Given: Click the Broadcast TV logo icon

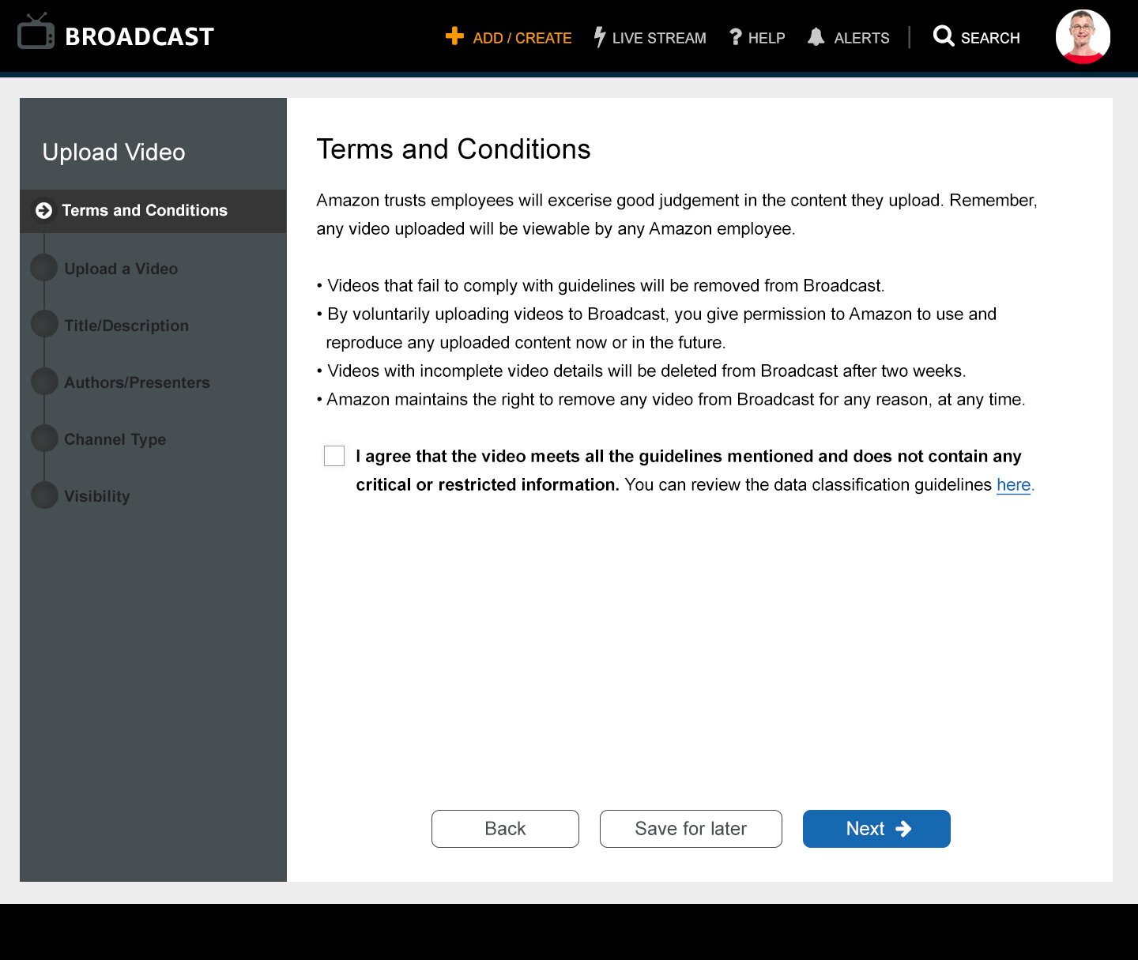Looking at the screenshot, I should pos(36,32).
